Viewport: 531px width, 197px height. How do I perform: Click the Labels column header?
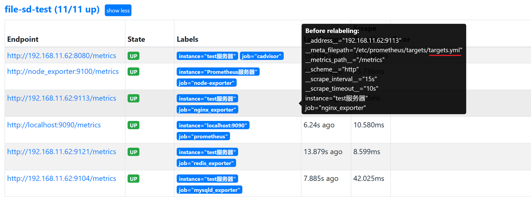(188, 39)
